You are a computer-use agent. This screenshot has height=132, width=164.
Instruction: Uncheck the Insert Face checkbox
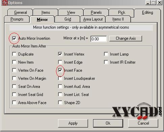coord(60,70)
